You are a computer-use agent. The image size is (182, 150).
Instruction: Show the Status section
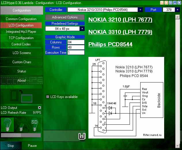point(22,71)
